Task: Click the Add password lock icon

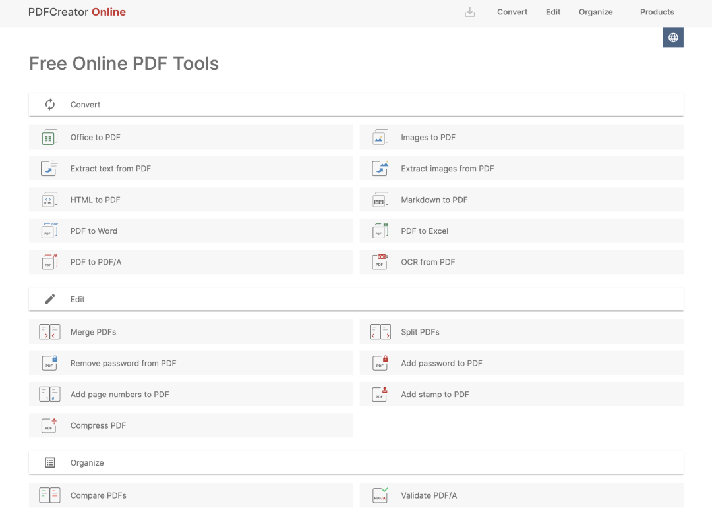Action: coord(380,363)
